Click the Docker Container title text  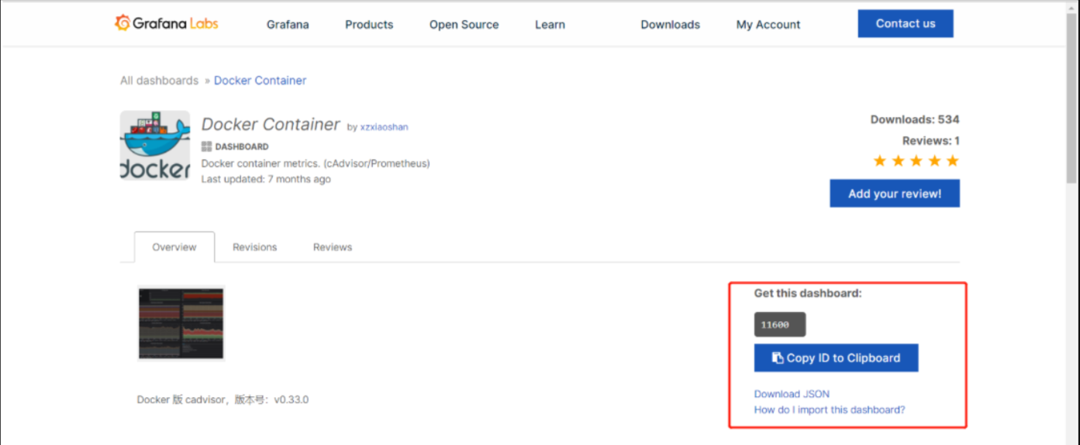pos(271,125)
